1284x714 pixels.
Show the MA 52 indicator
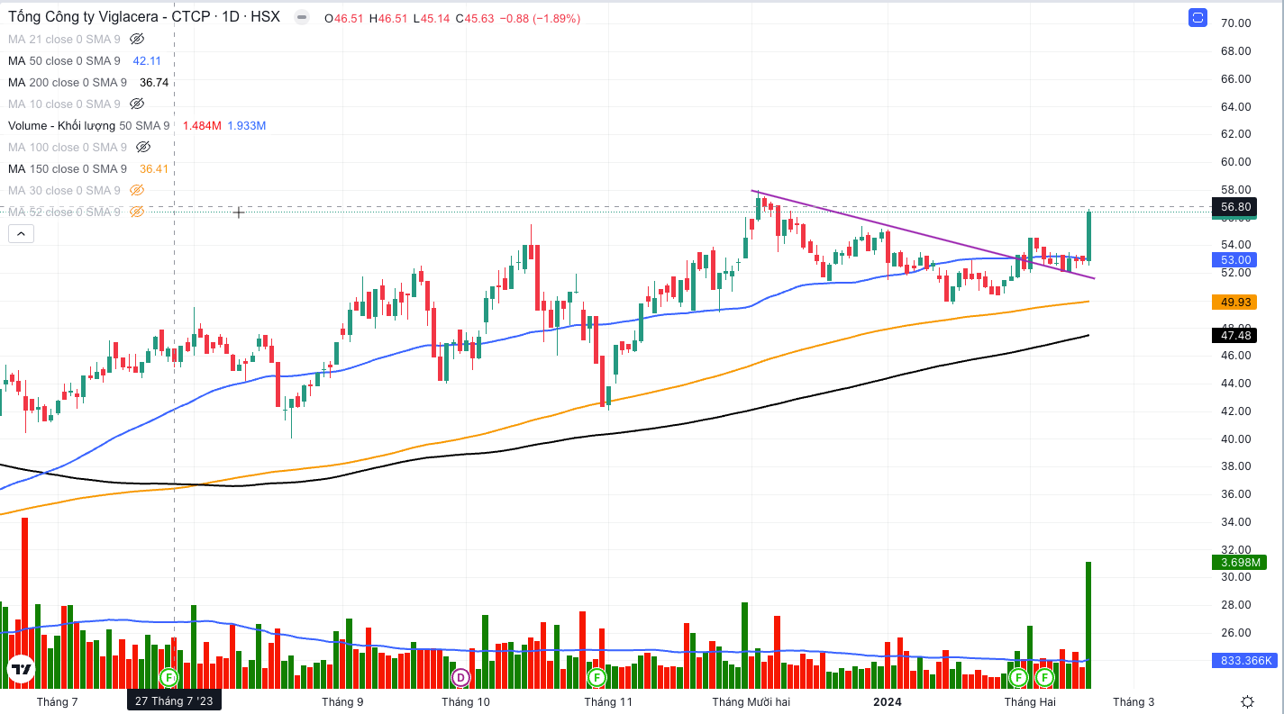click(x=137, y=212)
